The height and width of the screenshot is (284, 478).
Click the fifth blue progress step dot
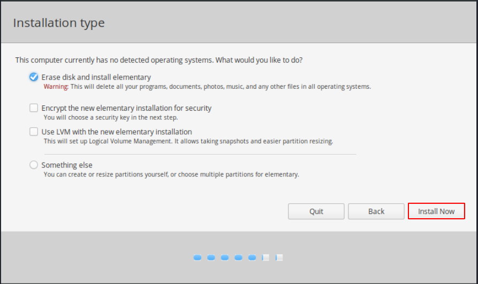tap(252, 258)
